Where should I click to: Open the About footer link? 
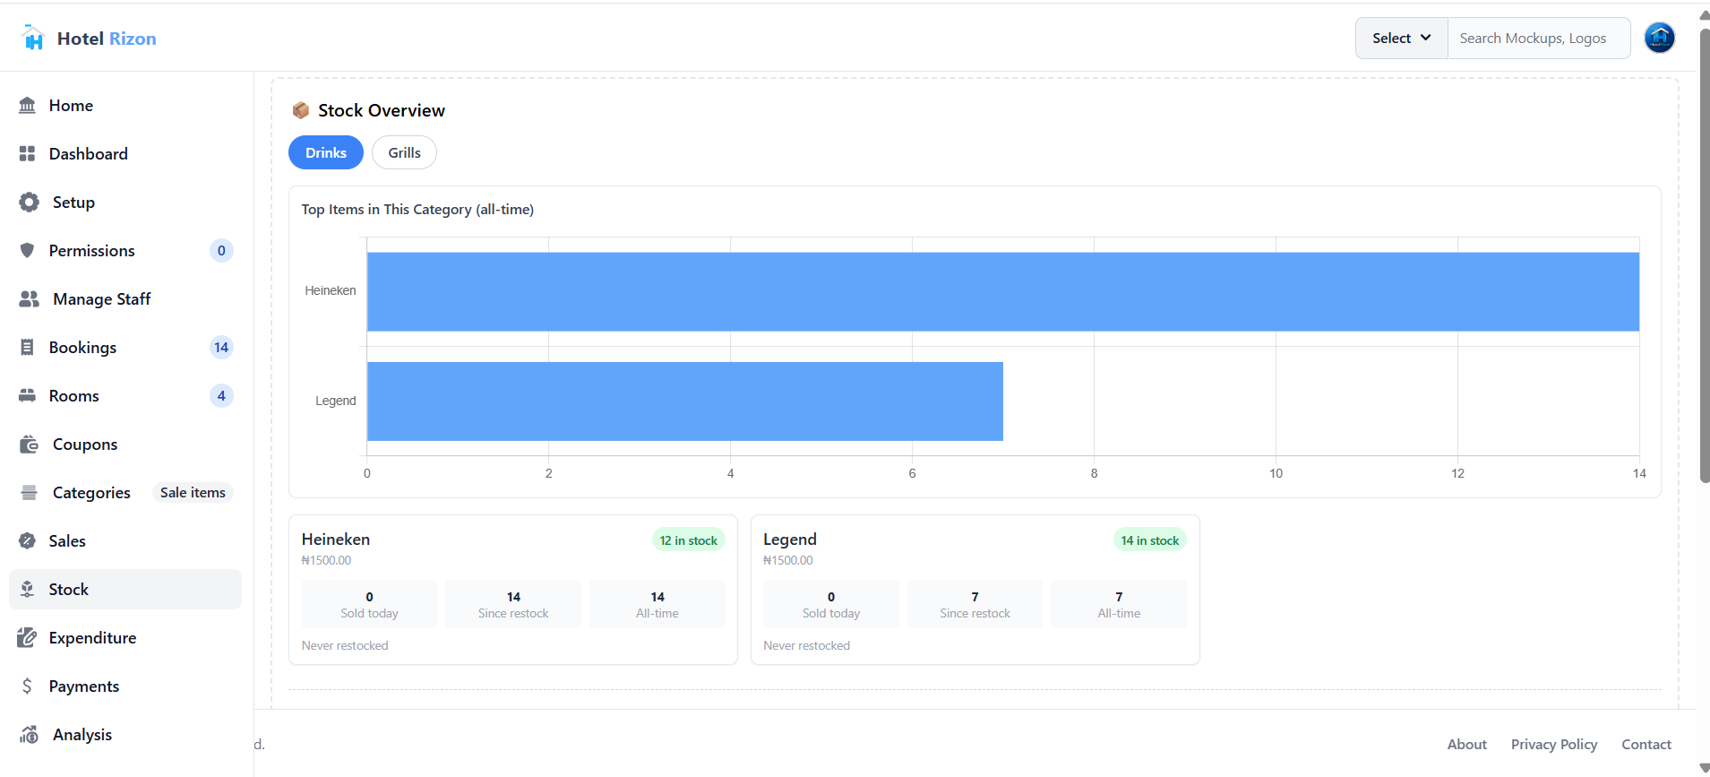tap(1467, 745)
